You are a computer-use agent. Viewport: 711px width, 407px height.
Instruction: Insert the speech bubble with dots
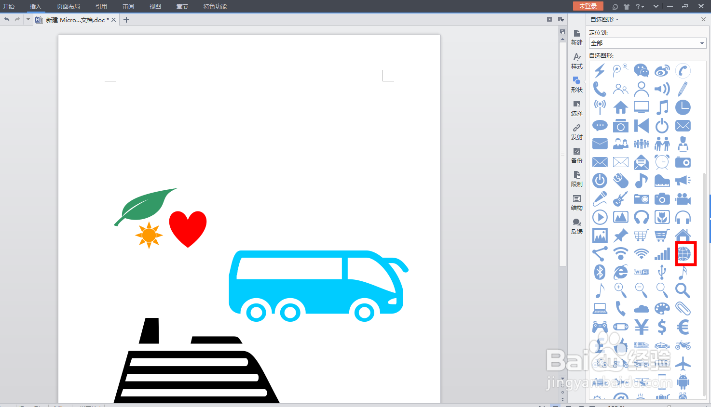[x=600, y=126]
